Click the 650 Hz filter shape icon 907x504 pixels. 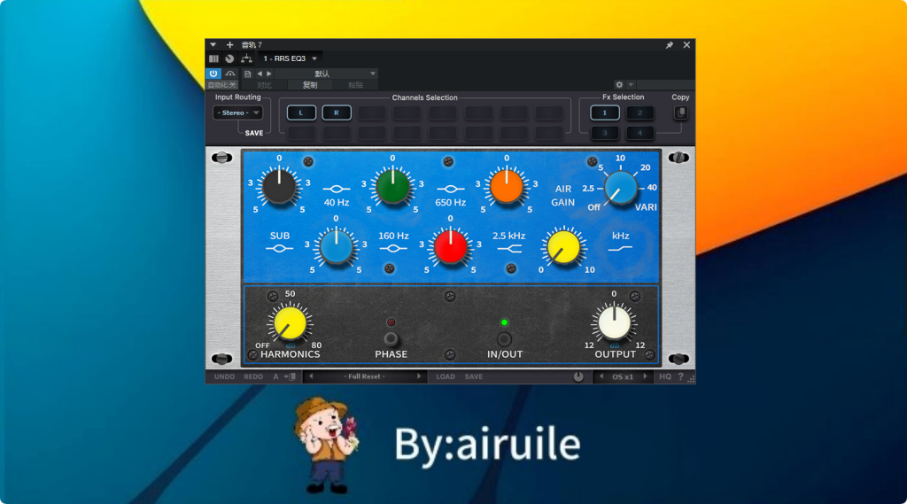pyautogui.click(x=451, y=189)
